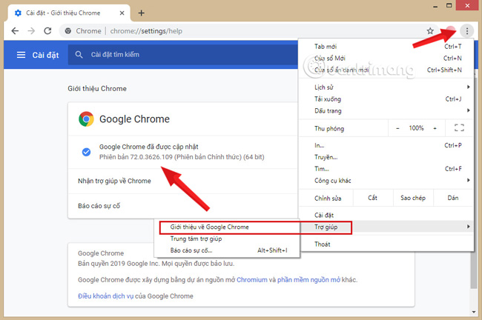Image resolution: width=482 pixels, height=320 pixels.
Task: Open the profile avatar icon in toolbar
Action: click(451, 30)
